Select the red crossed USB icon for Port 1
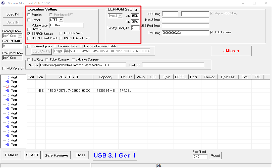The width and height of the screenshot is (272, 168). click(x=7, y=86)
